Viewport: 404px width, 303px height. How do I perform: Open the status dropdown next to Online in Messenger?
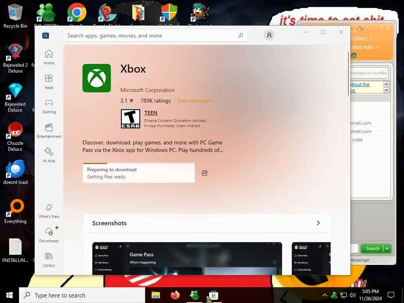pyautogui.click(x=370, y=39)
